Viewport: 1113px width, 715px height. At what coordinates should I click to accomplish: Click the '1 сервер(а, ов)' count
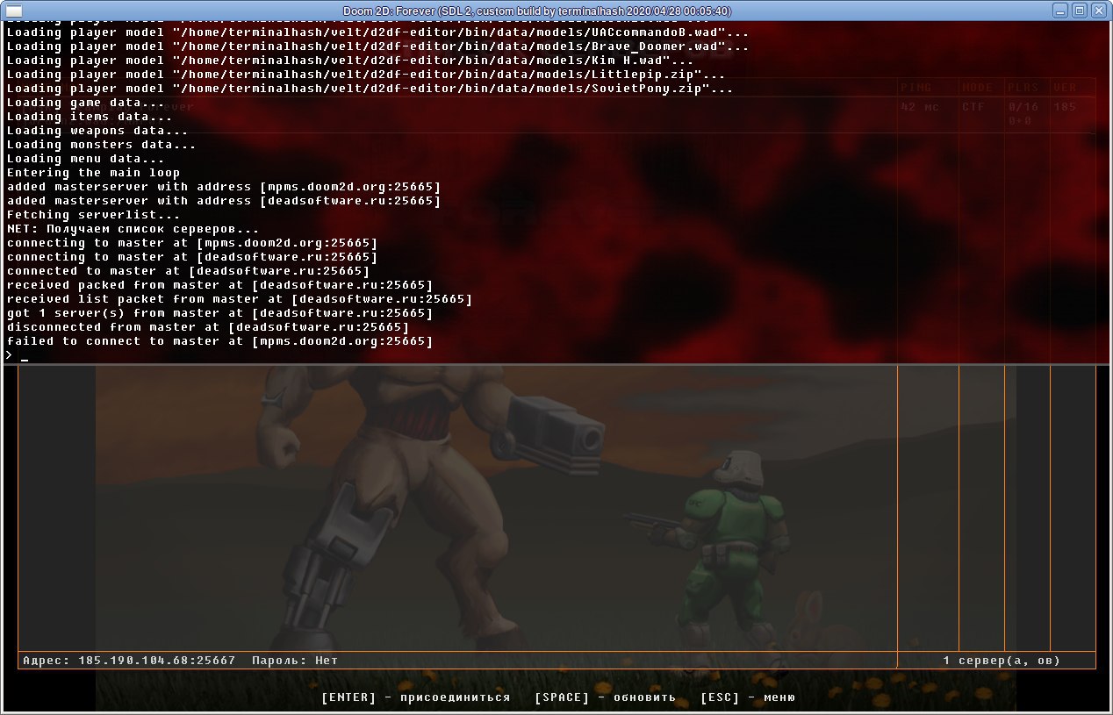[x=1002, y=661]
